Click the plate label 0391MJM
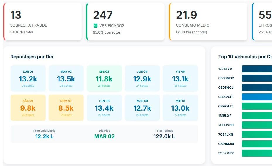Viewport: 272px width, 166px height. (226, 144)
